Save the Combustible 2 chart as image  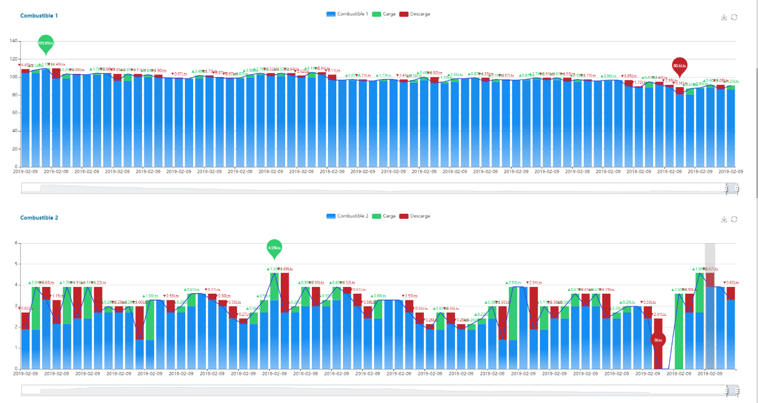[x=724, y=219]
